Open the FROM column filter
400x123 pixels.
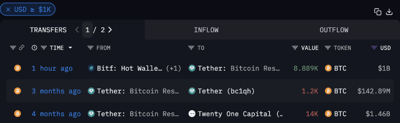90,48
